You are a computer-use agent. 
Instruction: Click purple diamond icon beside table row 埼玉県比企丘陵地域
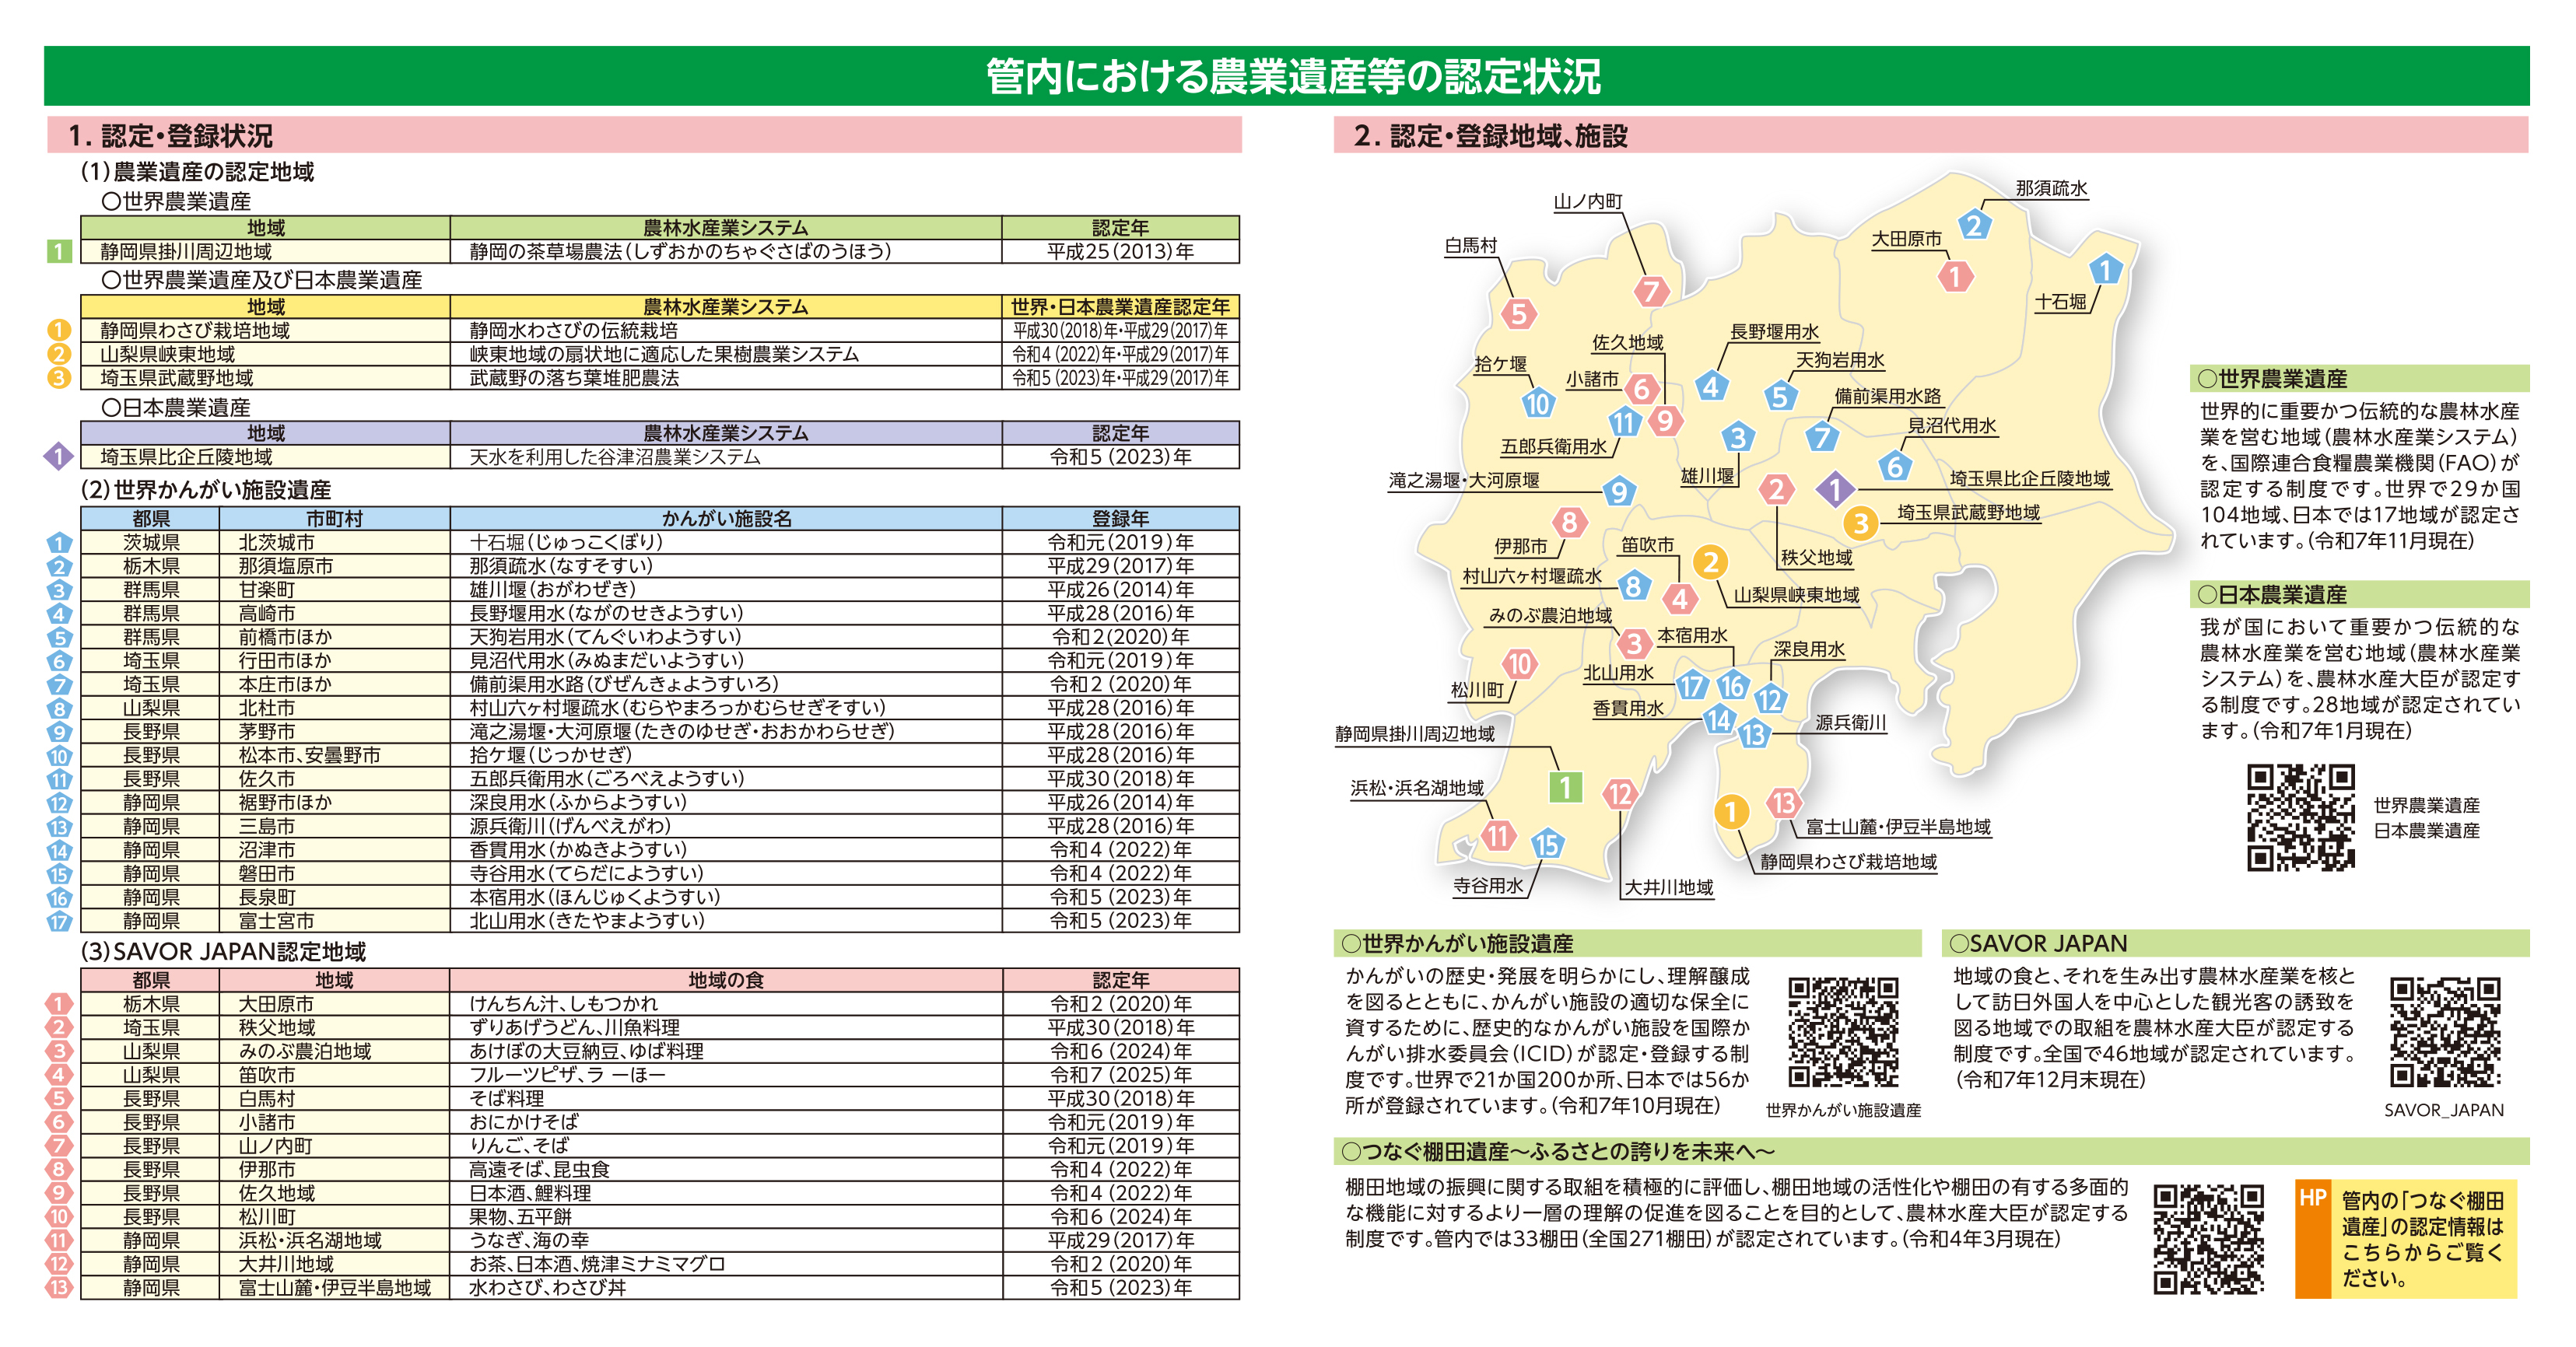coord(59,457)
